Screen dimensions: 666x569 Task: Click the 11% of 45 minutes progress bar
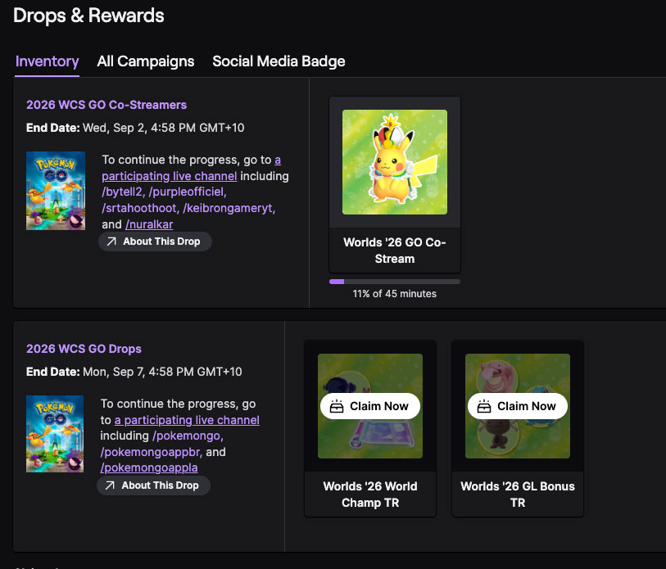click(x=395, y=282)
